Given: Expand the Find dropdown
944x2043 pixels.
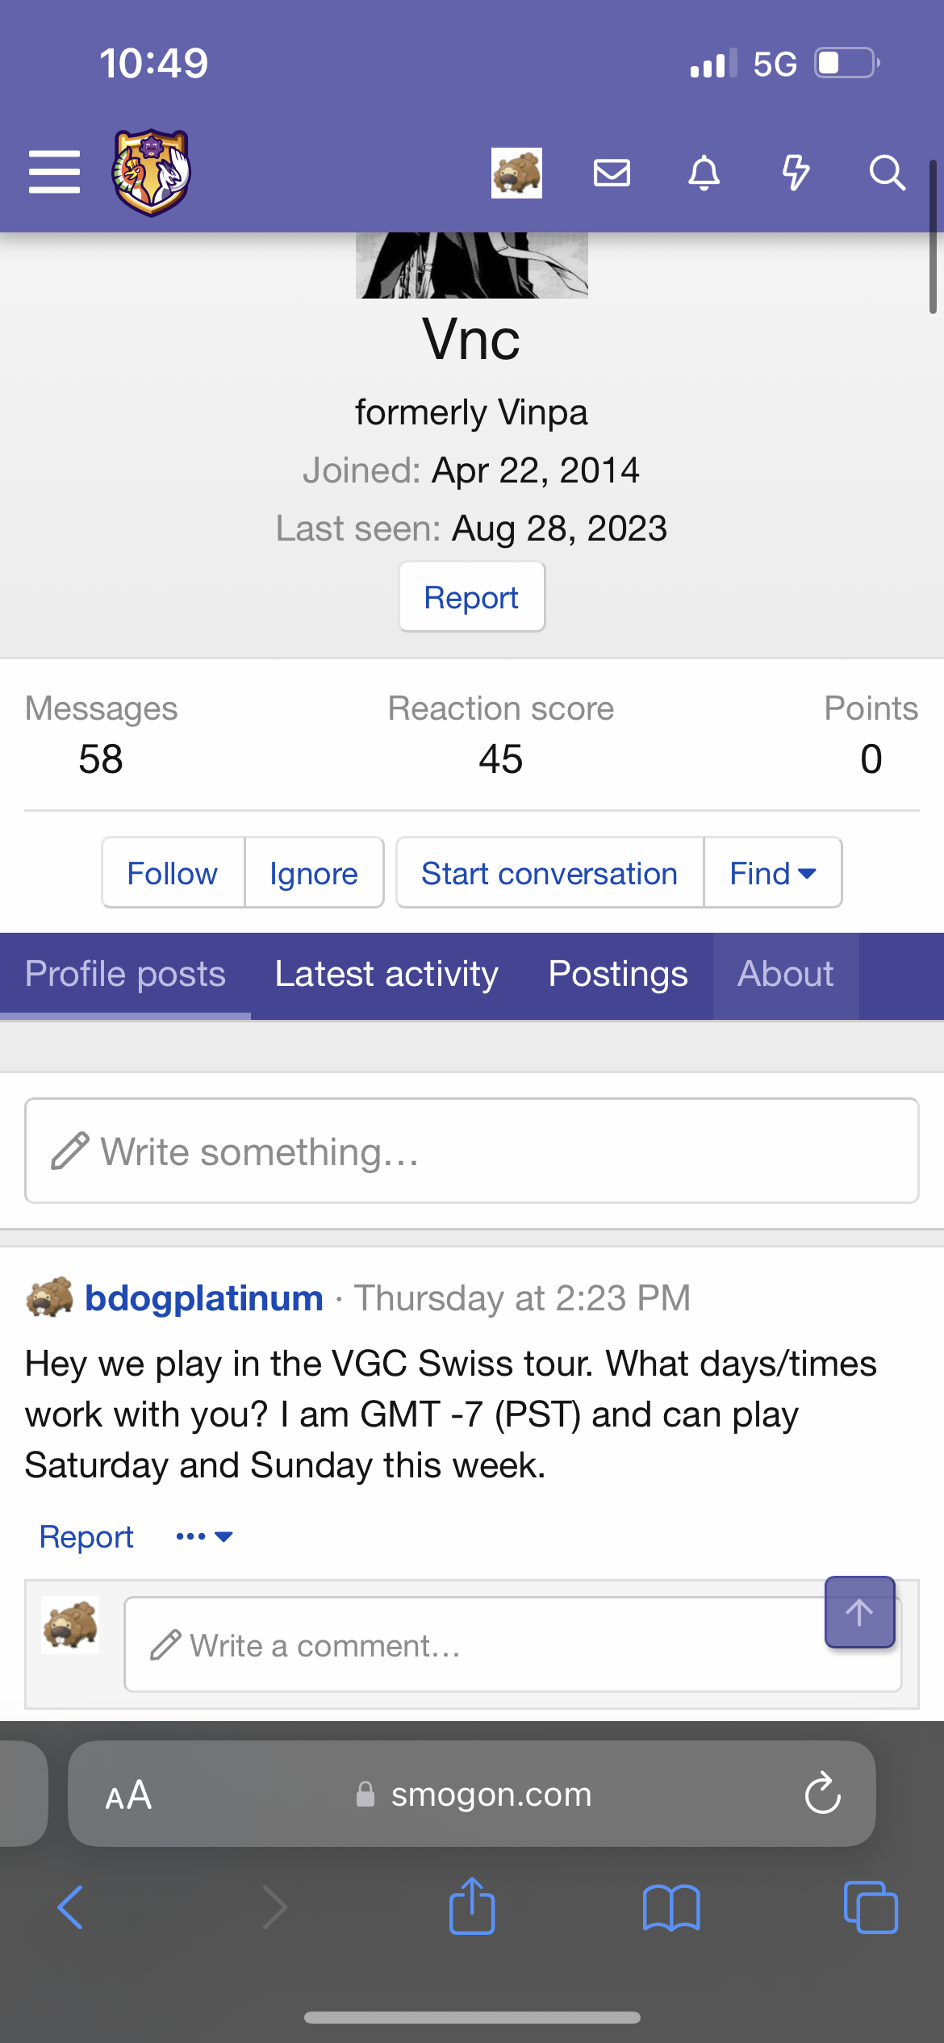Looking at the screenshot, I should [773, 873].
